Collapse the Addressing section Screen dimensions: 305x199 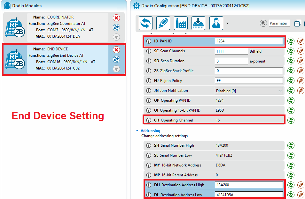tap(137, 131)
